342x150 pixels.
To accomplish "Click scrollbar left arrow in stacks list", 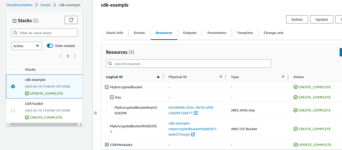I will click(x=8, y=124).
